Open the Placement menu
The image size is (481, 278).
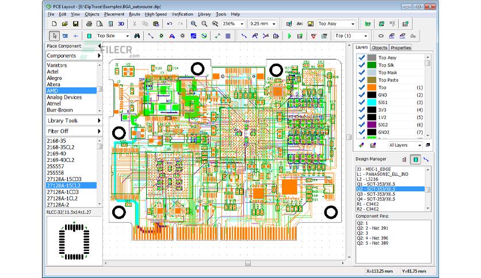pos(114,14)
